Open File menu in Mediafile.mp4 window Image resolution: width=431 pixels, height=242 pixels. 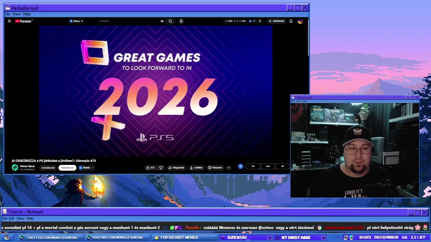[7, 14]
